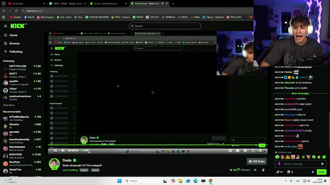
Task: Open FATTYPILLOW channel from Following
Action: (22, 68)
